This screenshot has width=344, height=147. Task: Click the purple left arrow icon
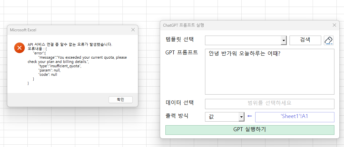250,116
